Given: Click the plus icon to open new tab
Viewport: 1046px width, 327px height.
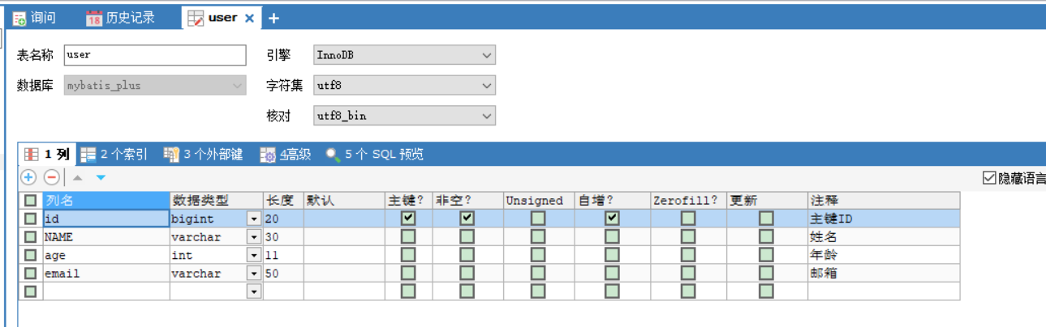Looking at the screenshot, I should (273, 18).
